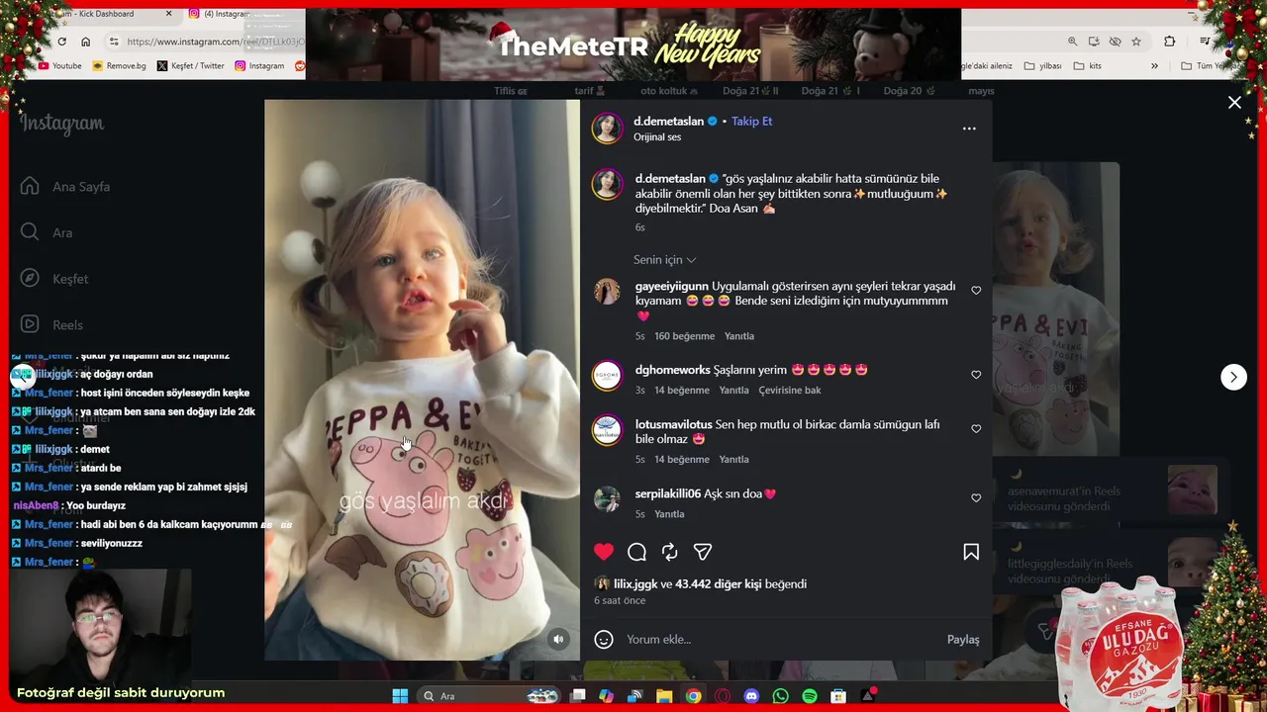Open the emoji picker in comment box

coord(604,640)
